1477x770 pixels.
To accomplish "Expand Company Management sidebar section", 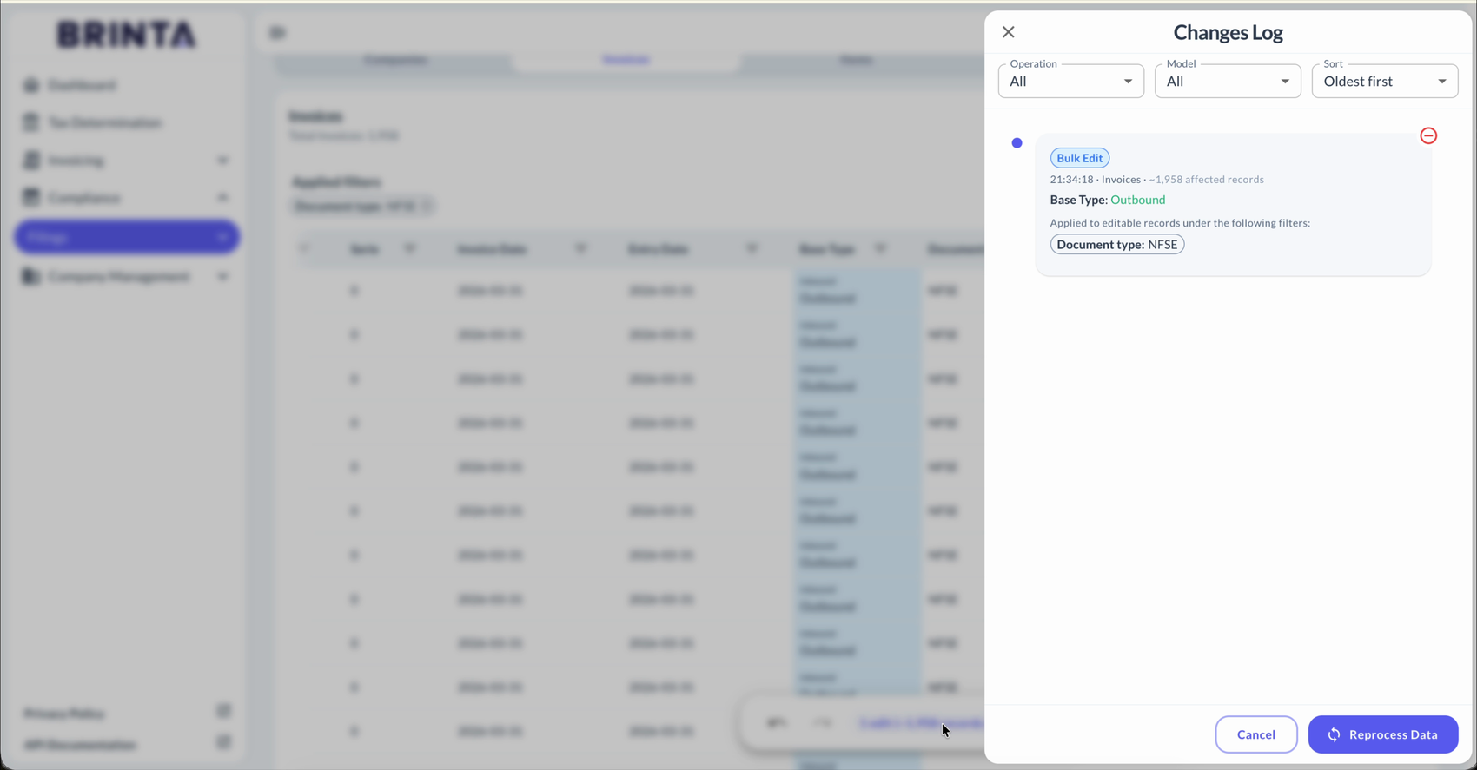I will pos(223,277).
